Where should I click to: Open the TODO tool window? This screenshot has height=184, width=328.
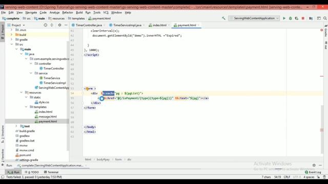32,172
